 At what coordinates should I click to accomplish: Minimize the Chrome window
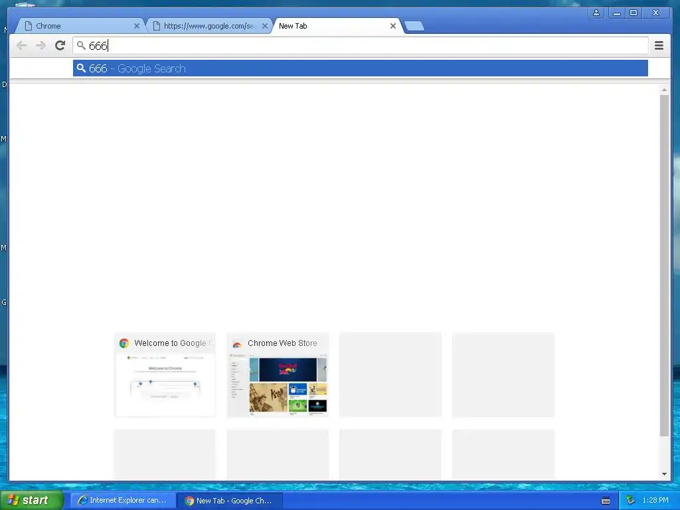click(617, 13)
